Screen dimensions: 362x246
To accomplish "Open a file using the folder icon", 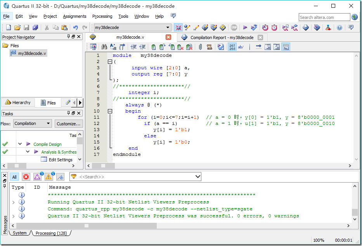I will (17, 27).
